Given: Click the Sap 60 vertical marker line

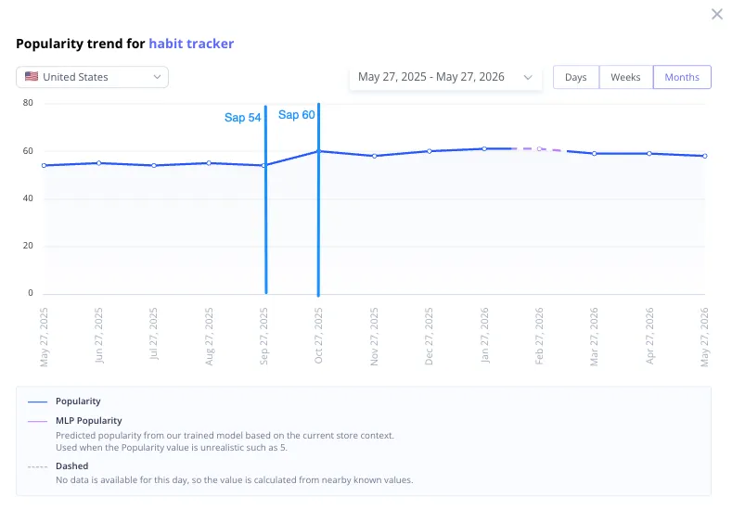Looking at the screenshot, I should click(318, 199).
